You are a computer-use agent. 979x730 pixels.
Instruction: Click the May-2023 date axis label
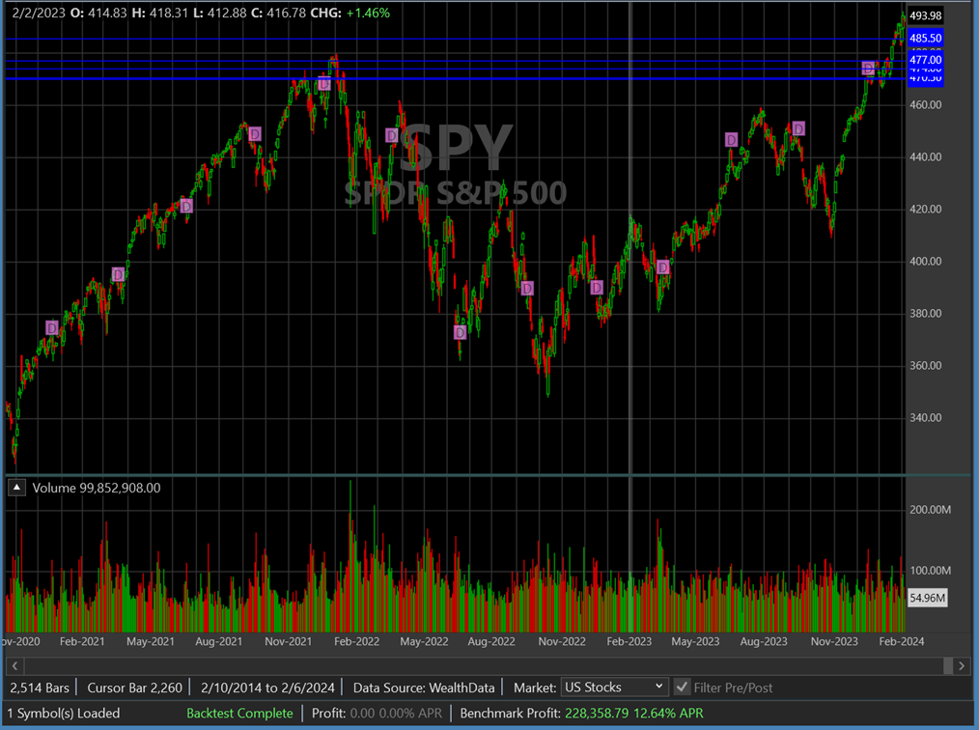695,641
